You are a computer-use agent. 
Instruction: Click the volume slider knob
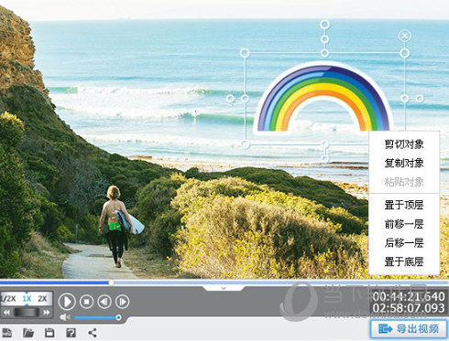(x=118, y=317)
